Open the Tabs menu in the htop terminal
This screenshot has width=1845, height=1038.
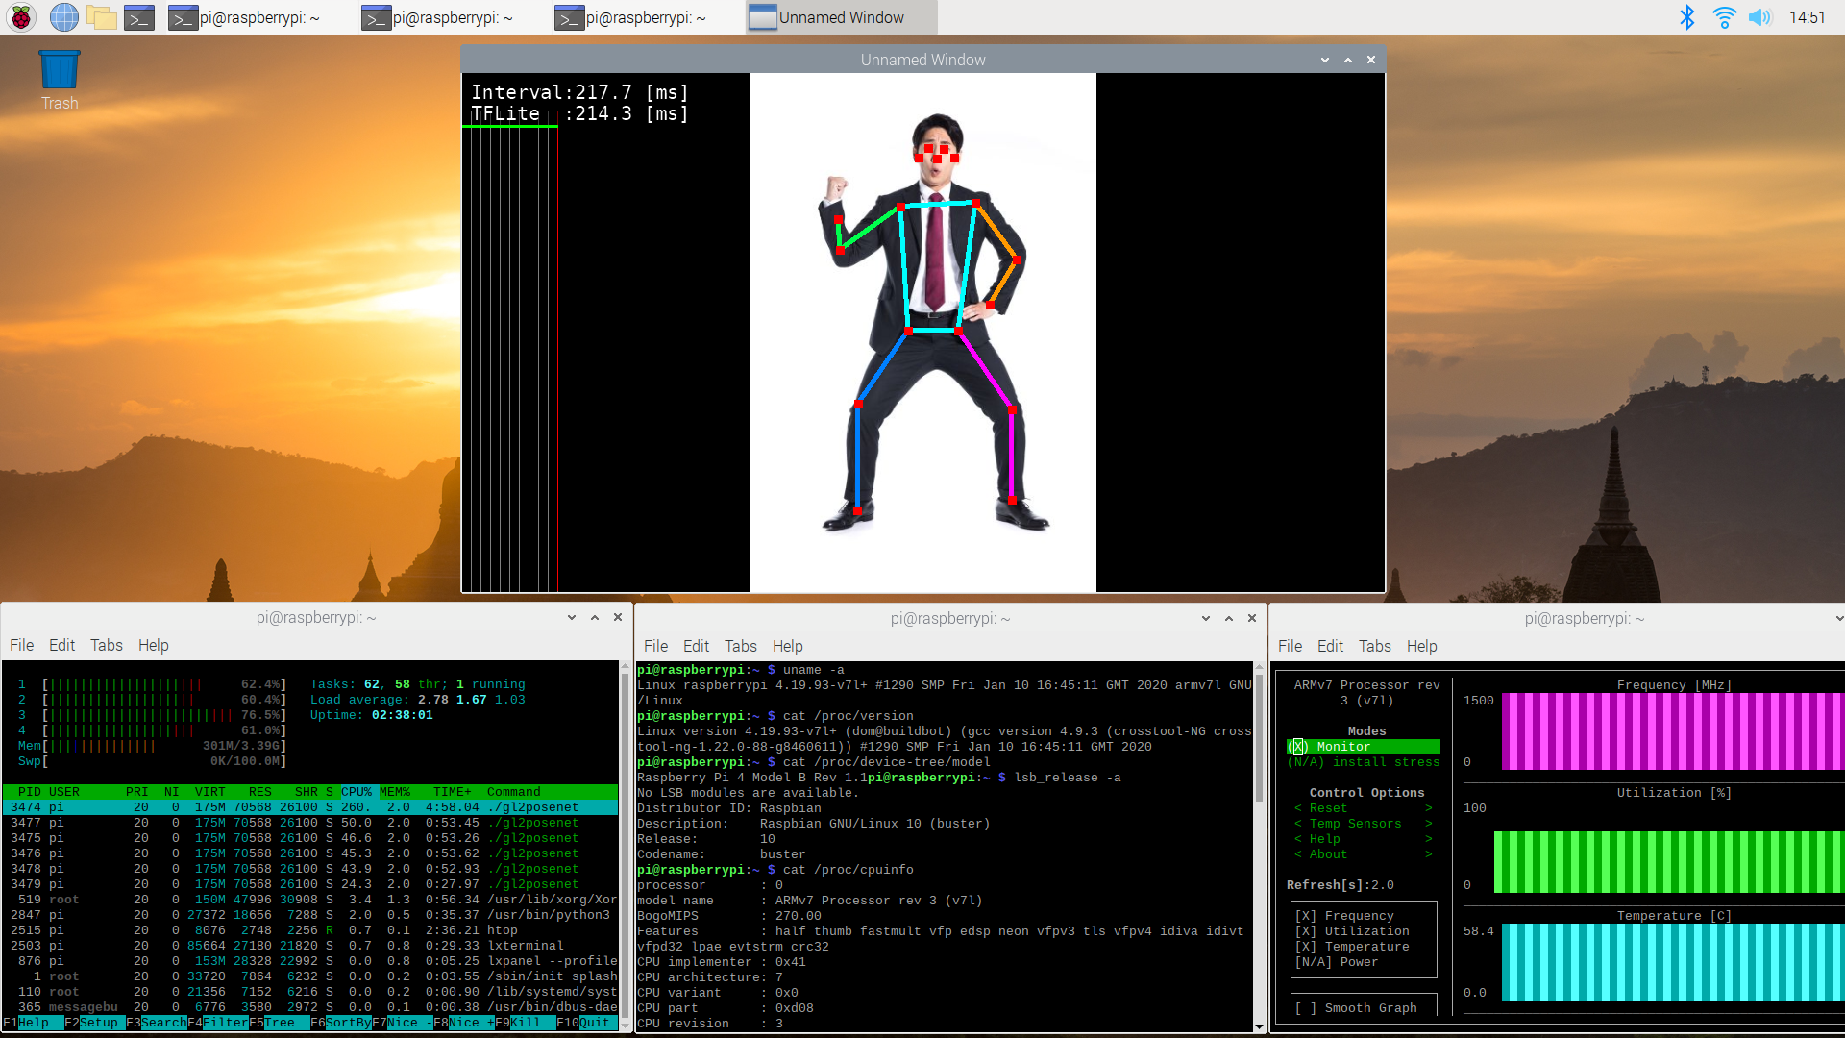pos(107,645)
